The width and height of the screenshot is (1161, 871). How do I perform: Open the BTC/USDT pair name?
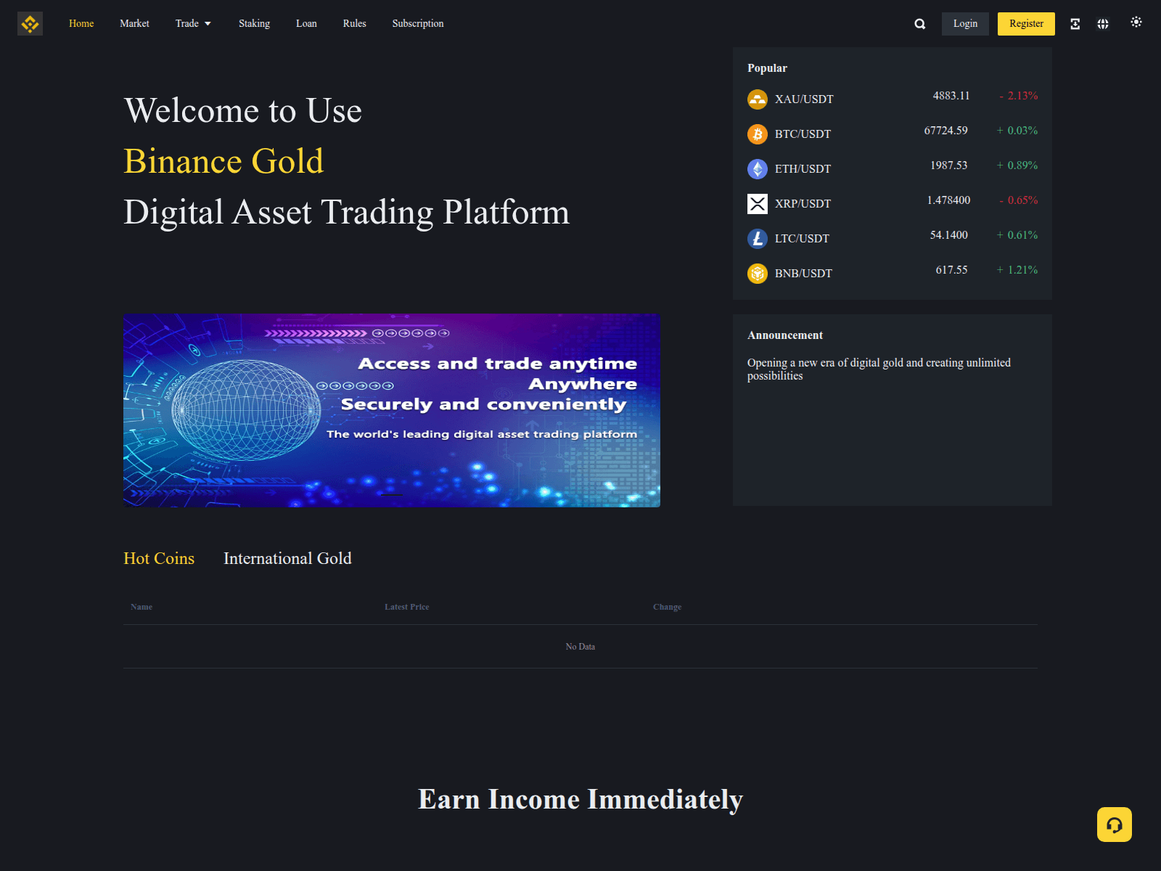(x=803, y=134)
